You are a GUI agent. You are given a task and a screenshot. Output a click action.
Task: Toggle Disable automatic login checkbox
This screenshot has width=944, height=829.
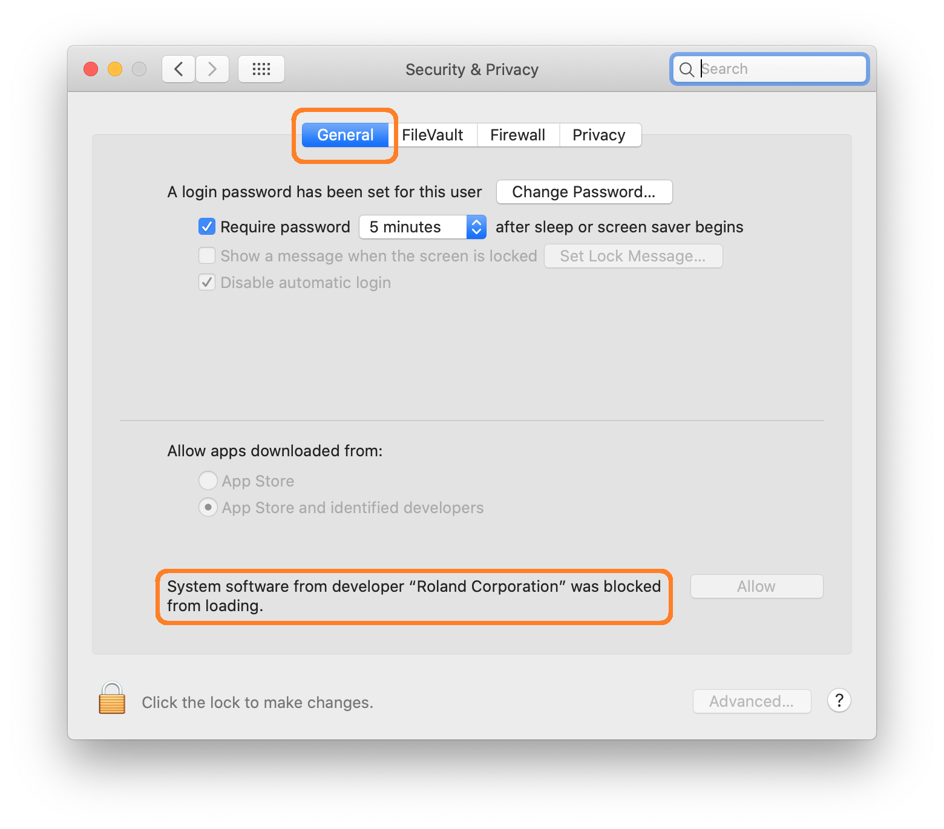pos(207,283)
